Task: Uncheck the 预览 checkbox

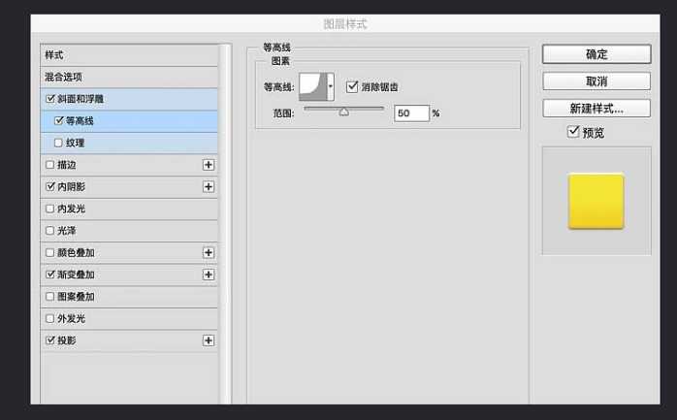Action: click(573, 132)
